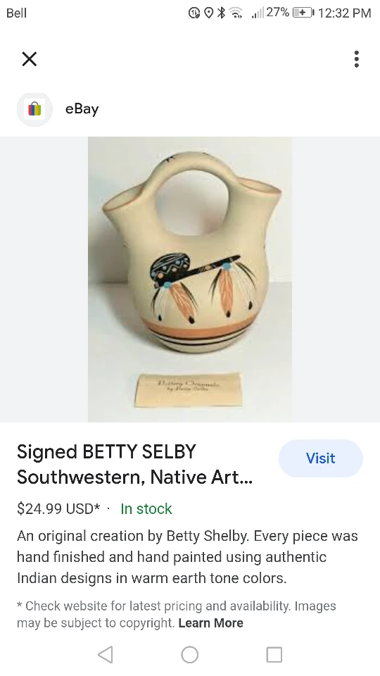Viewport: 380px width, 676px height.
Task: Tap the Betty Shelby description paragraph
Action: click(187, 556)
